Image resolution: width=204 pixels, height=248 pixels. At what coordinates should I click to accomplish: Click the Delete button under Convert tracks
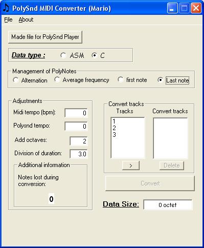172,166
